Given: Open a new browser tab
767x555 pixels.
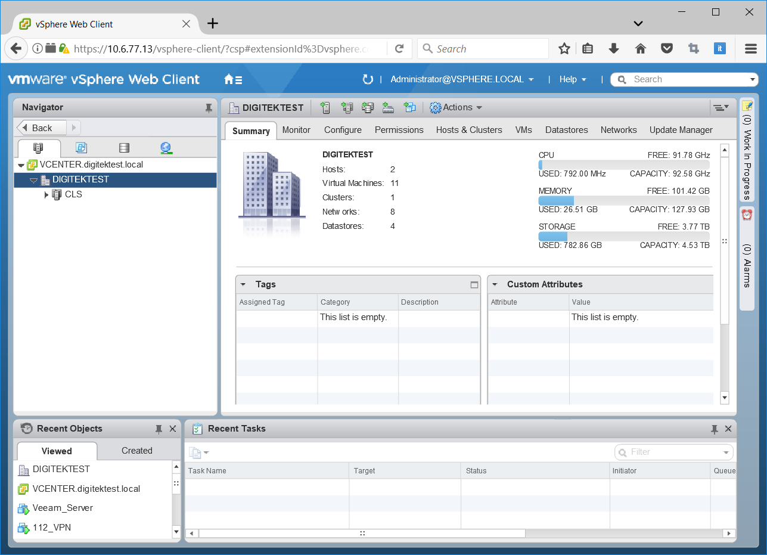Looking at the screenshot, I should (x=213, y=24).
